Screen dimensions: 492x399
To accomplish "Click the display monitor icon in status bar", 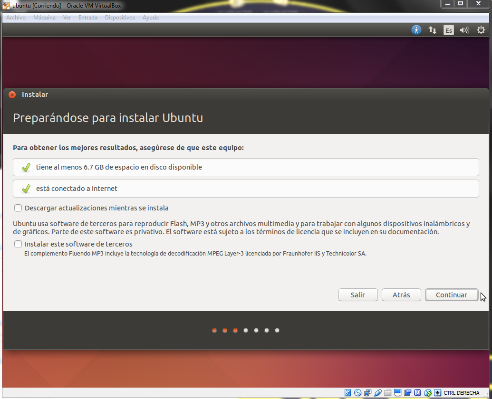I will pyautogui.click(x=397, y=392).
